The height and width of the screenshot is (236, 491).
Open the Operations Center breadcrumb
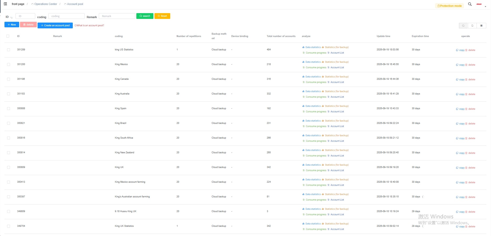click(x=44, y=4)
